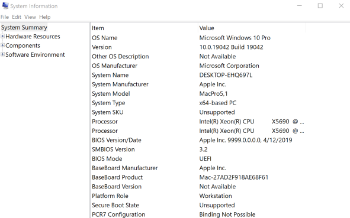
Task: Select PCR7 Configuration row label
Action: 118,214
